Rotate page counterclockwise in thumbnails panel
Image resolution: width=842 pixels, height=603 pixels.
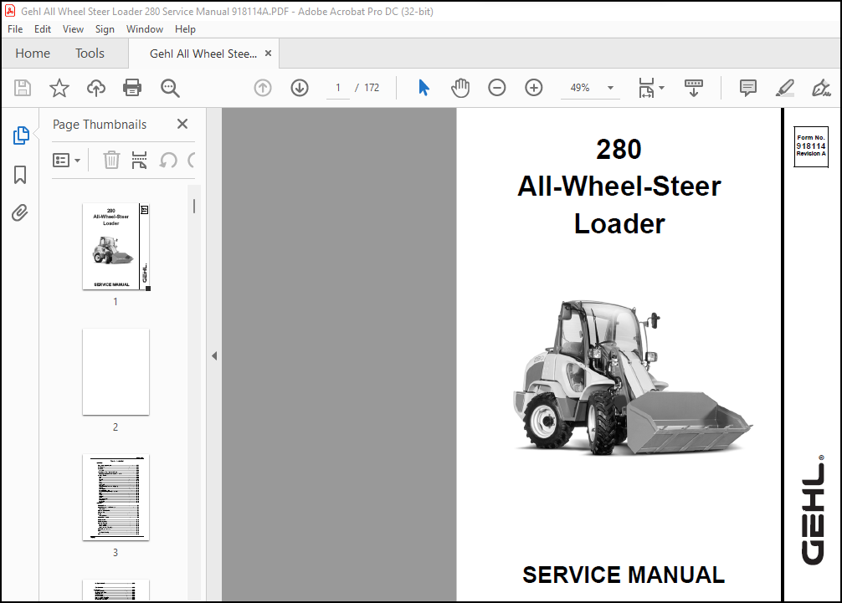pos(168,160)
